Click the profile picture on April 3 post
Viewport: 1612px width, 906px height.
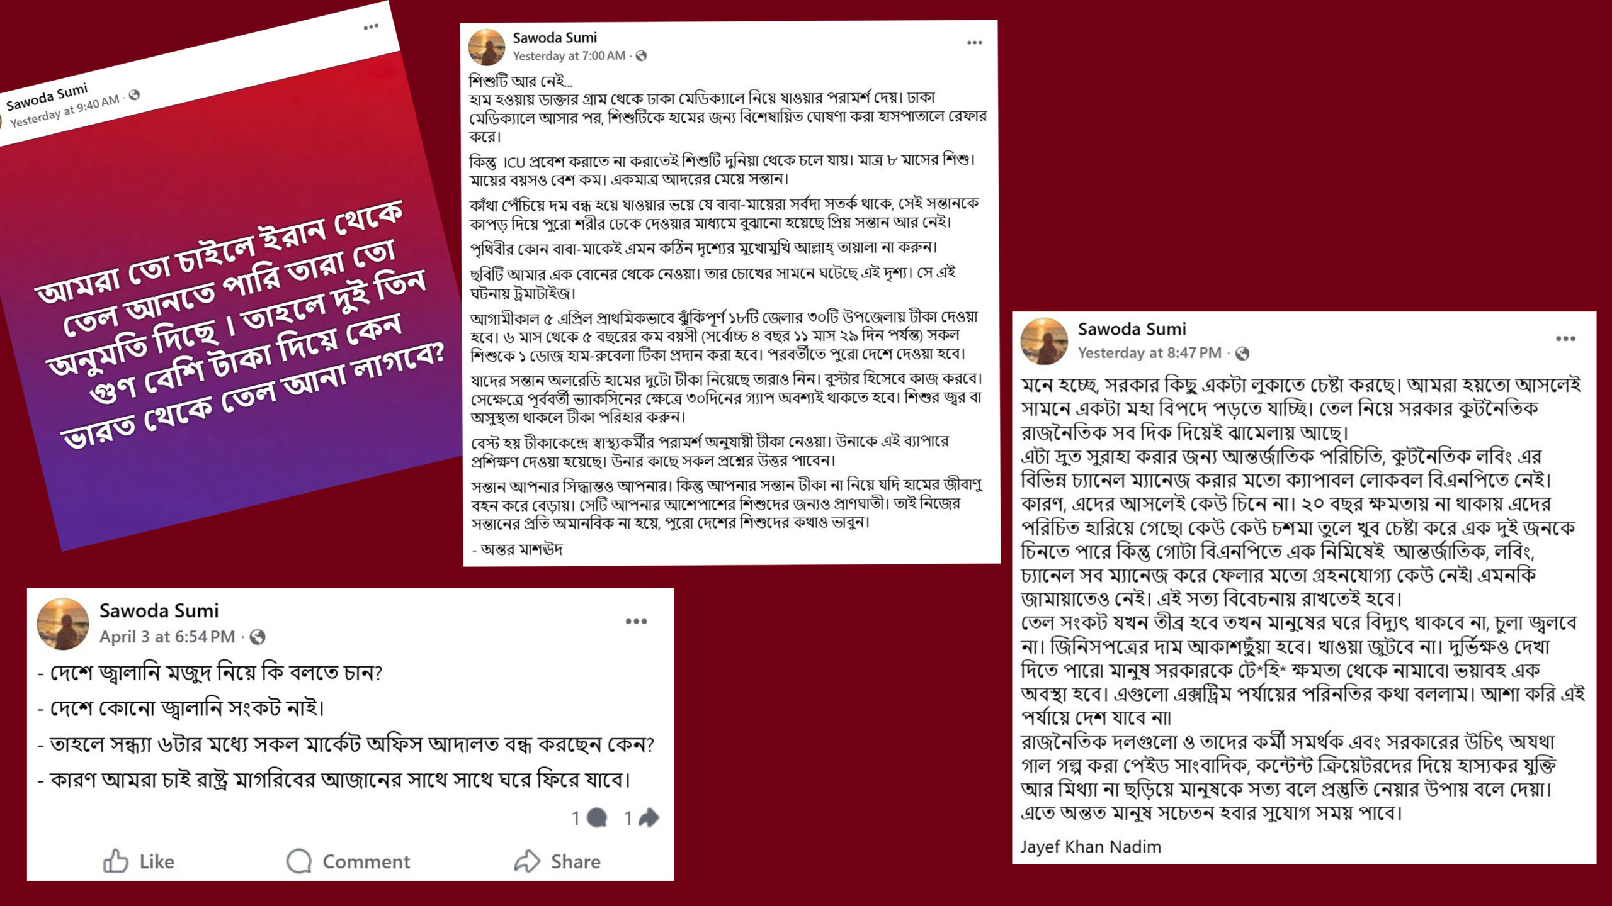63,624
